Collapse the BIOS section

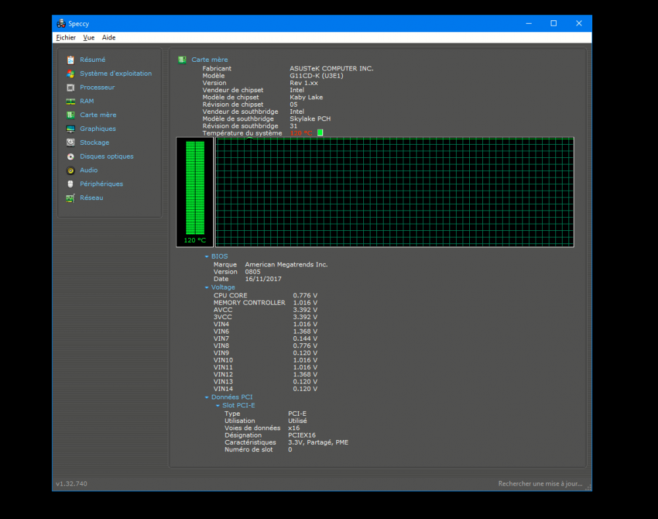207,257
